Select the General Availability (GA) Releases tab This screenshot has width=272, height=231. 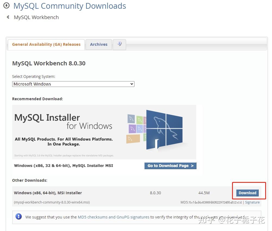point(46,44)
